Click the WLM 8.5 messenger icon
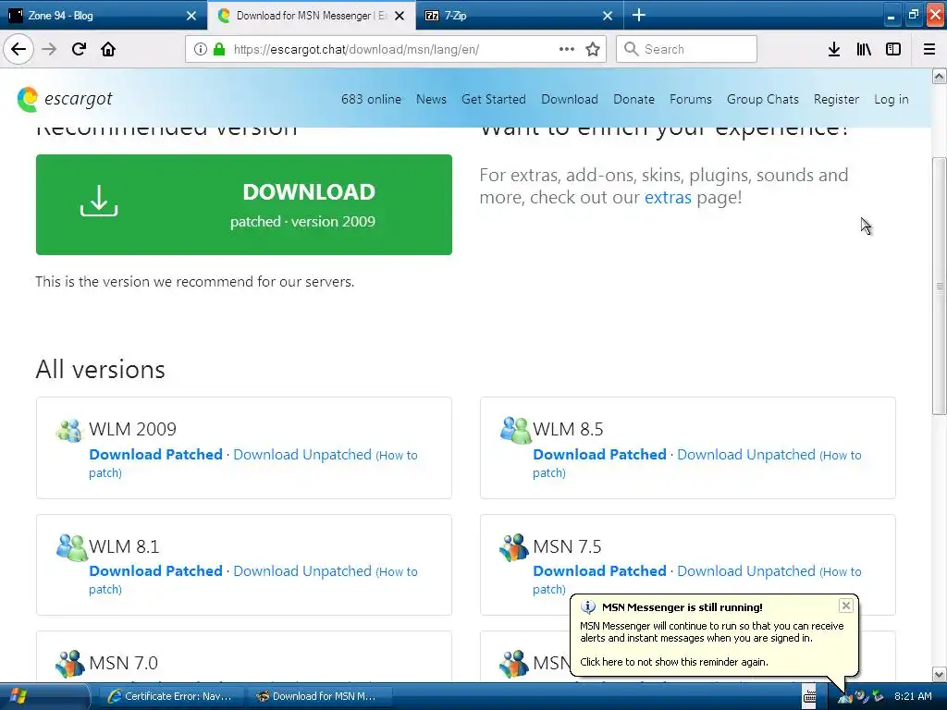Screen dimensions: 947x710 point(515,430)
